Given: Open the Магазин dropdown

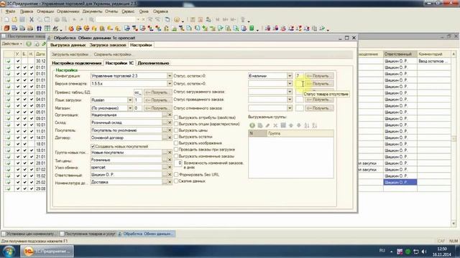Looking at the screenshot, I should (129, 108).
